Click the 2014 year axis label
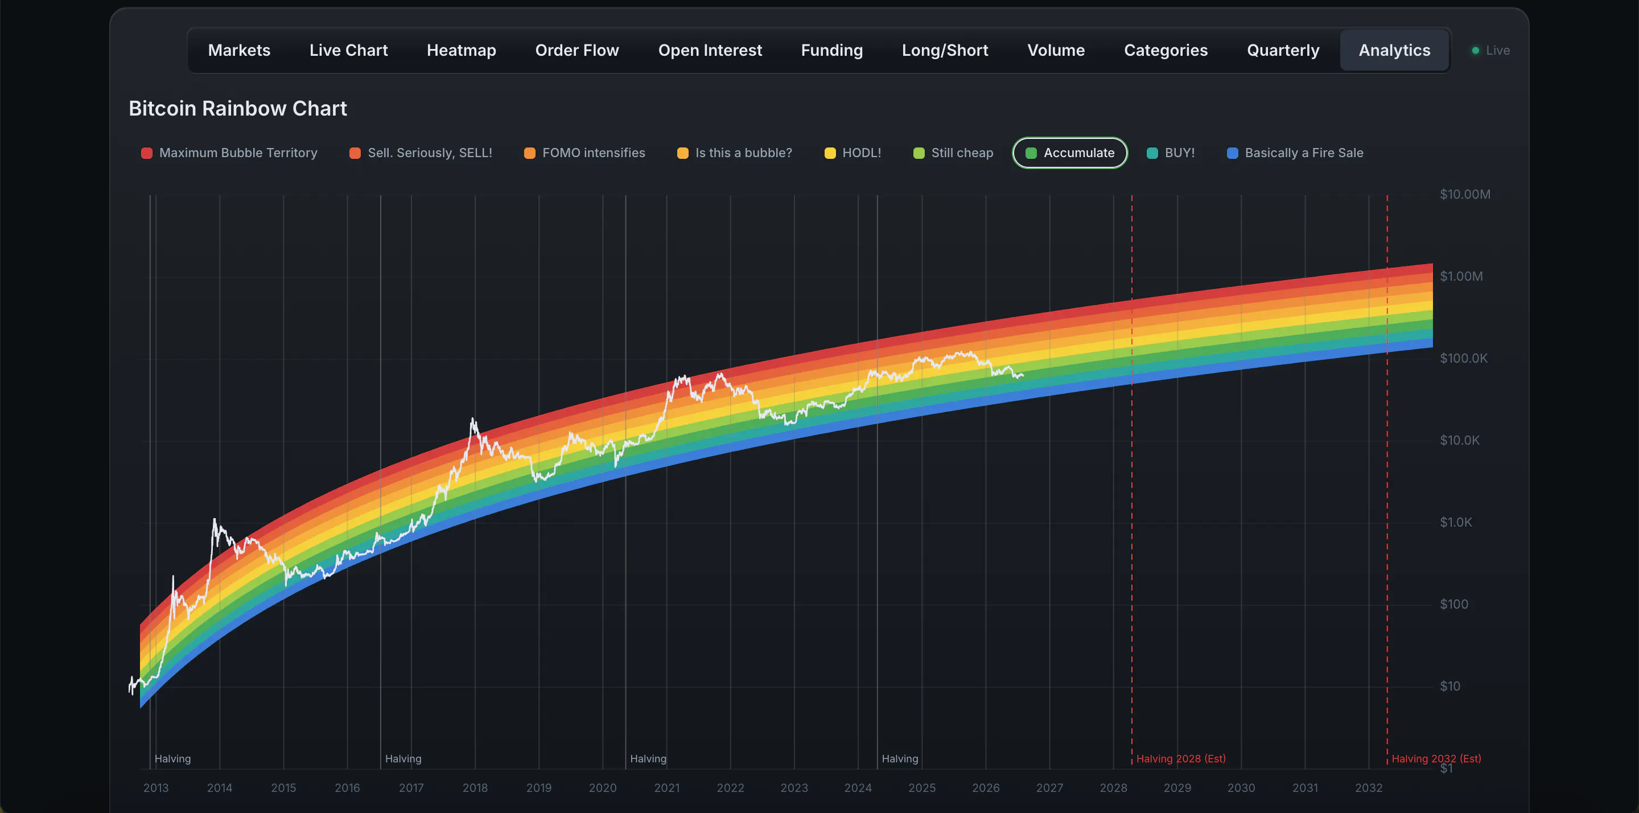This screenshot has height=813, width=1639. 220,787
